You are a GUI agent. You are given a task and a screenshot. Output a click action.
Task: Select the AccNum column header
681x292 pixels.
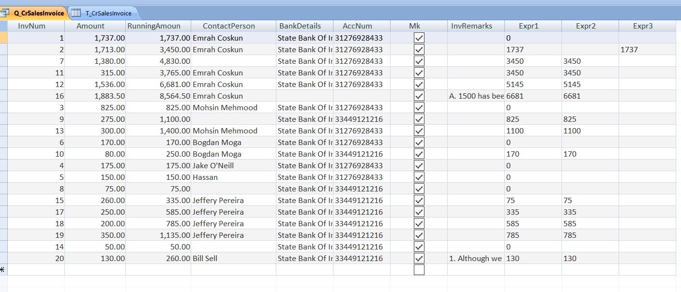tap(362, 26)
